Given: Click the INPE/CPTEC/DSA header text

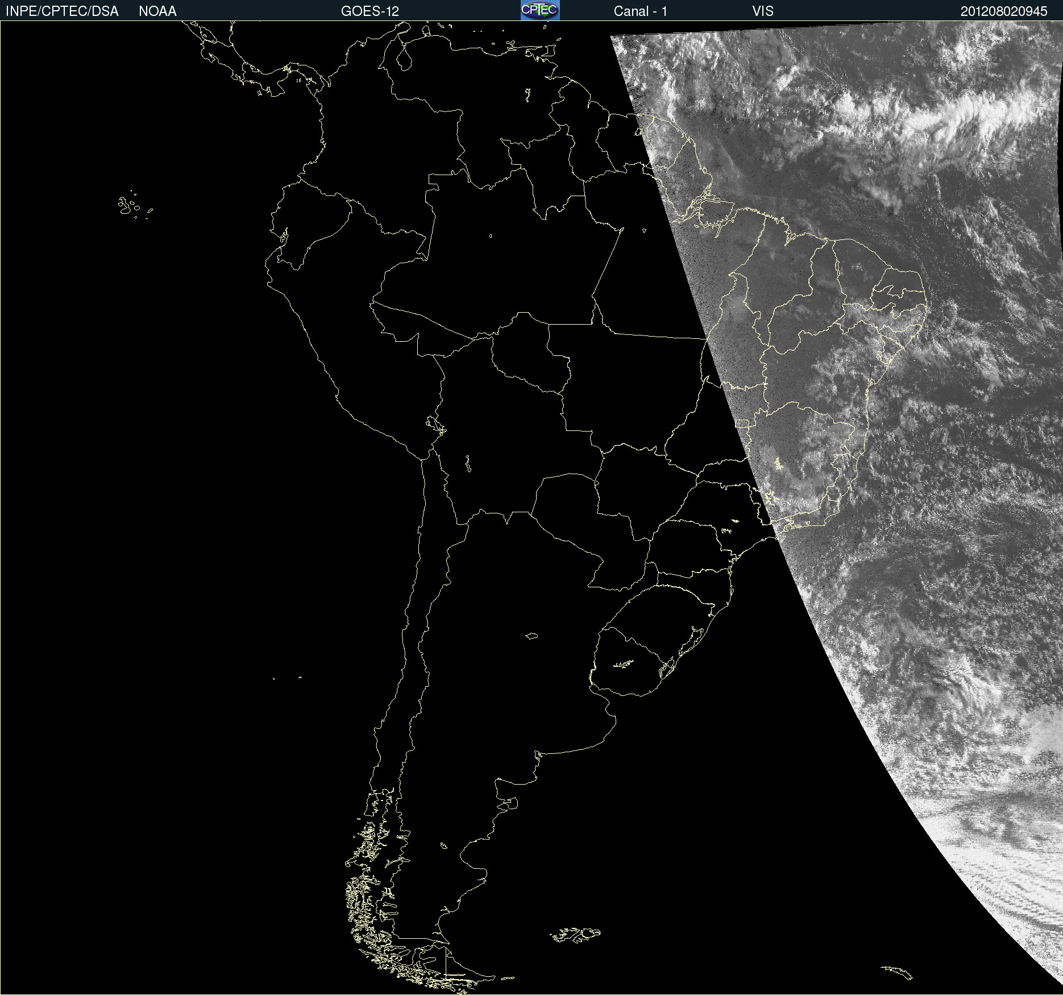Looking at the screenshot, I should pyautogui.click(x=62, y=11).
